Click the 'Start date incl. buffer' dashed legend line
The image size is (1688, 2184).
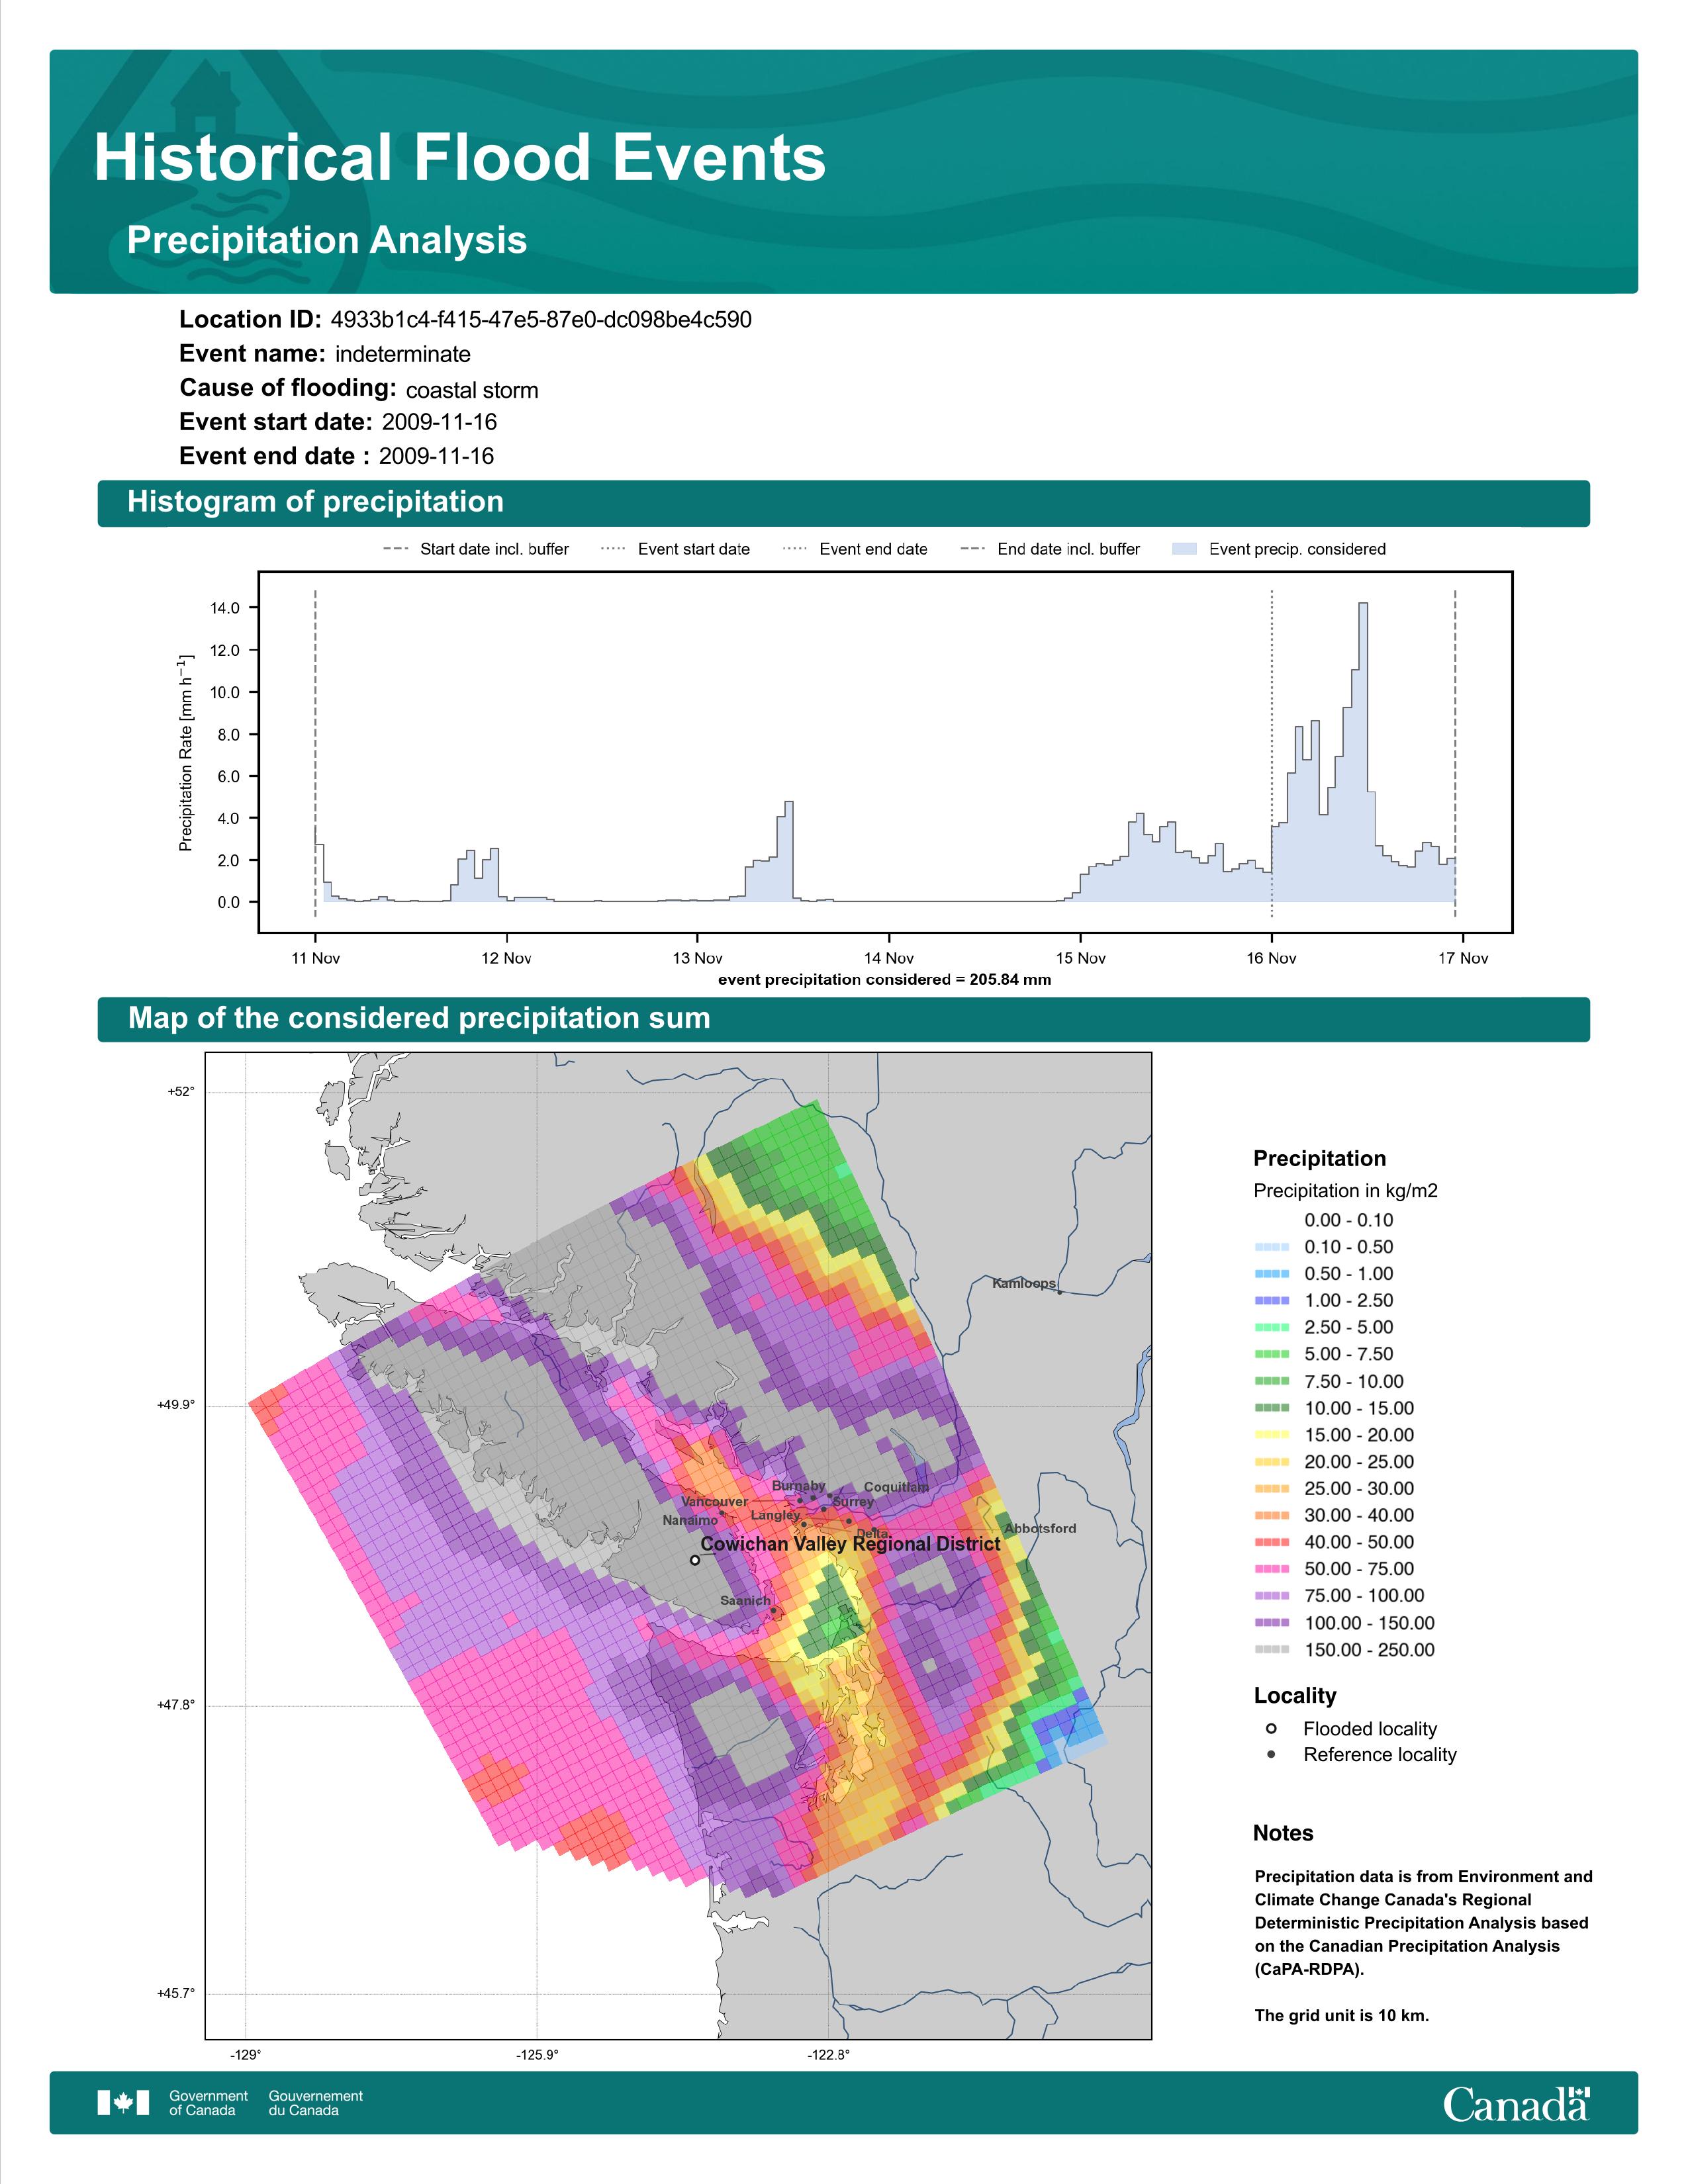396,549
